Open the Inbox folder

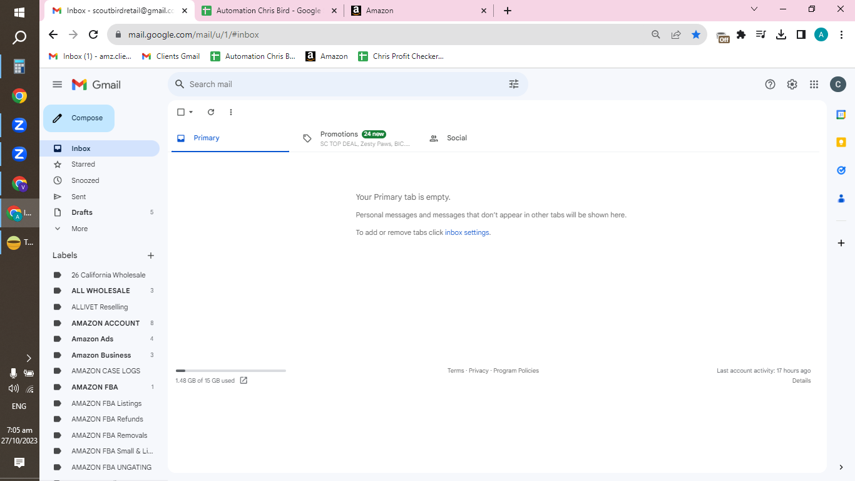click(x=100, y=148)
